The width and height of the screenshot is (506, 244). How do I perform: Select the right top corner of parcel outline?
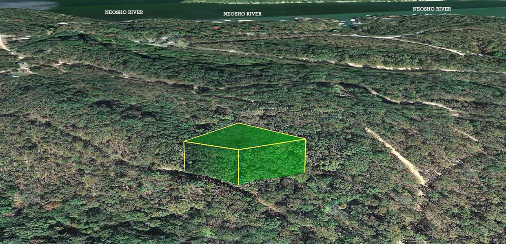click(305, 139)
